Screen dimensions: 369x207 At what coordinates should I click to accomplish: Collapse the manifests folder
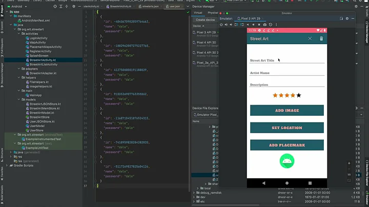(x=11, y=16)
